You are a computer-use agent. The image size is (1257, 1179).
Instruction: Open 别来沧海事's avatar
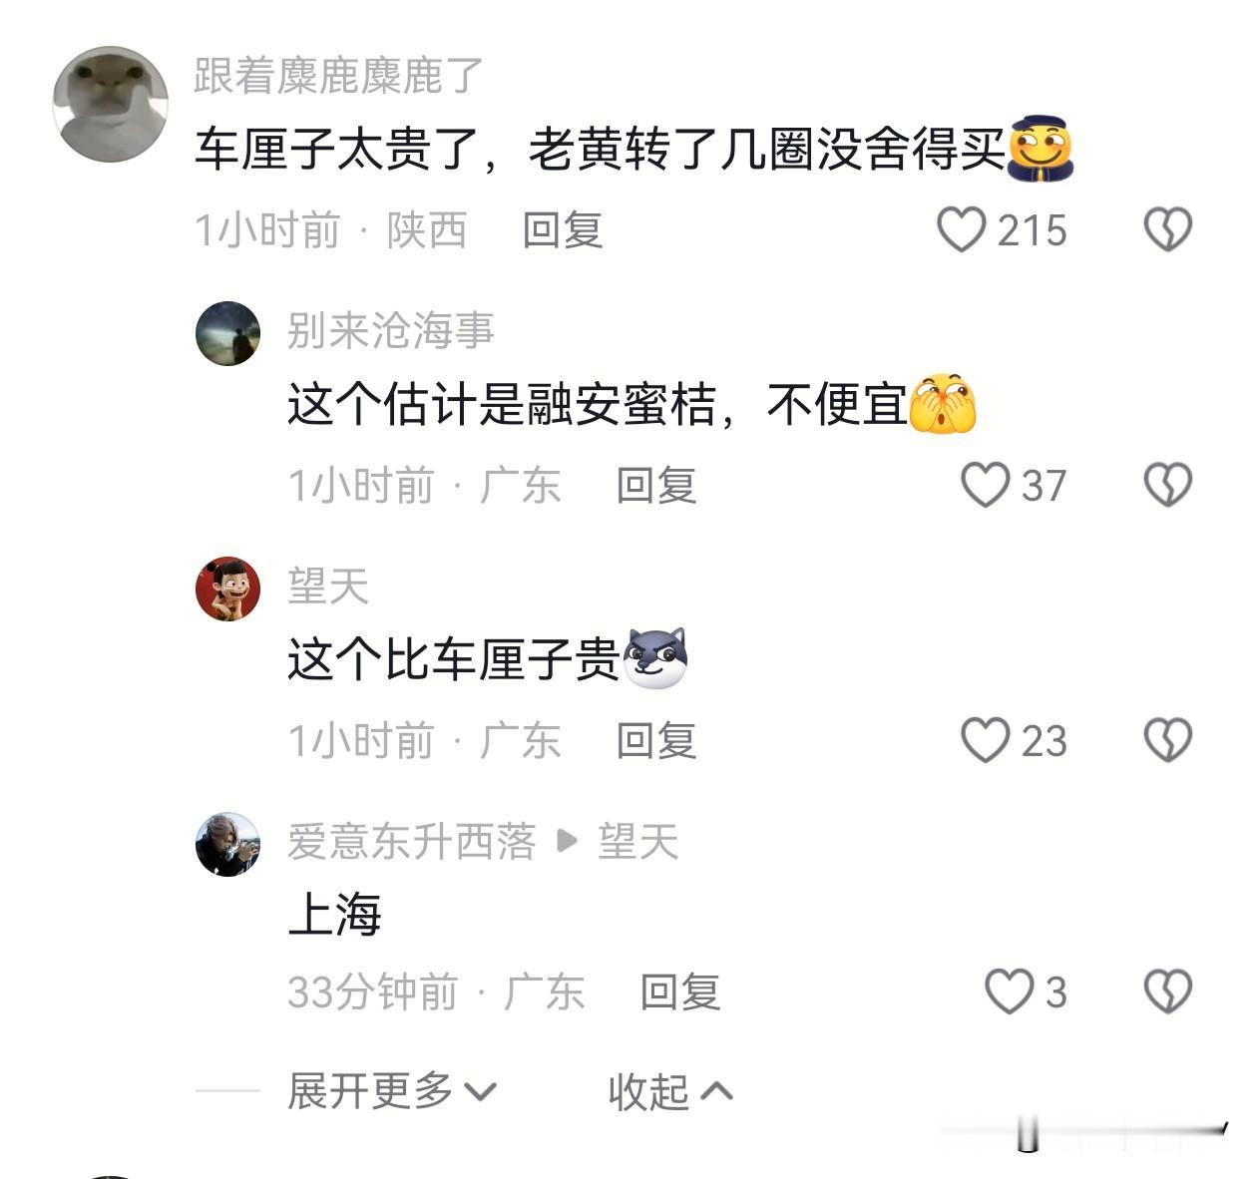coord(227,333)
